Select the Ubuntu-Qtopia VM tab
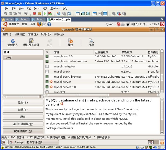The width and height of the screenshot is (166, 150). [59, 19]
